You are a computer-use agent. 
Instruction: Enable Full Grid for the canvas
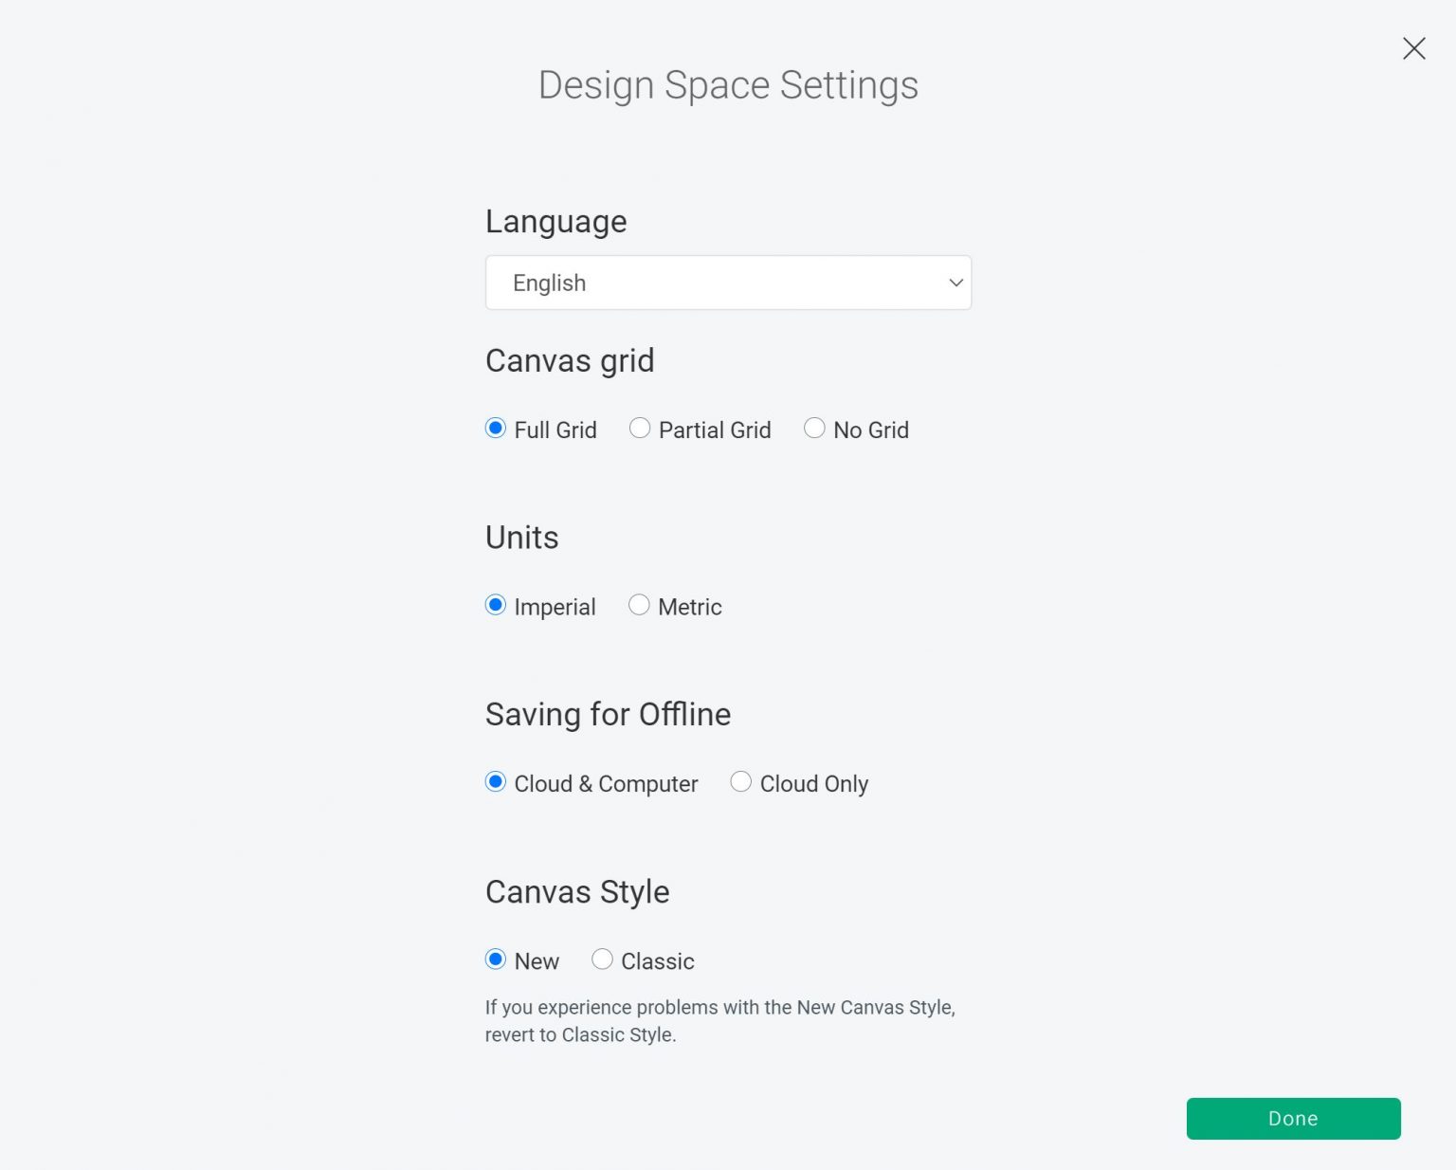click(495, 429)
